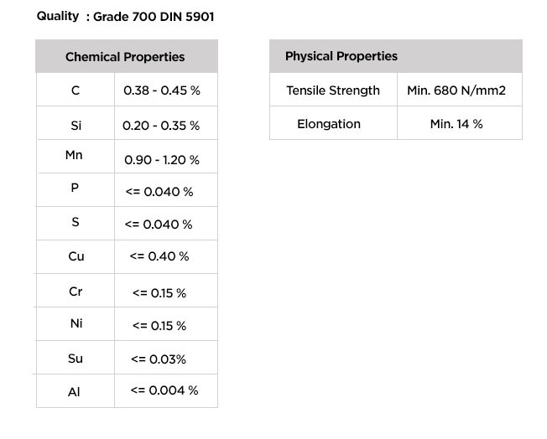547x439 pixels.
Task: Click the Cr element cell
Action: click(x=76, y=291)
